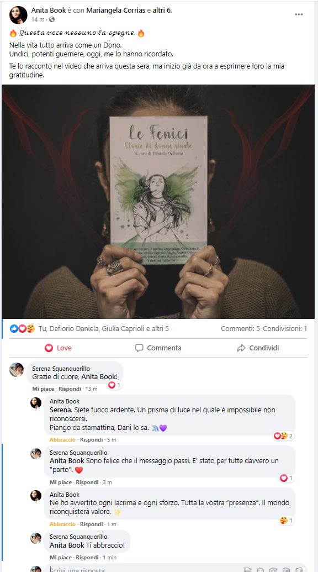Open the reactions emoji summary icons

pyautogui.click(x=22, y=329)
